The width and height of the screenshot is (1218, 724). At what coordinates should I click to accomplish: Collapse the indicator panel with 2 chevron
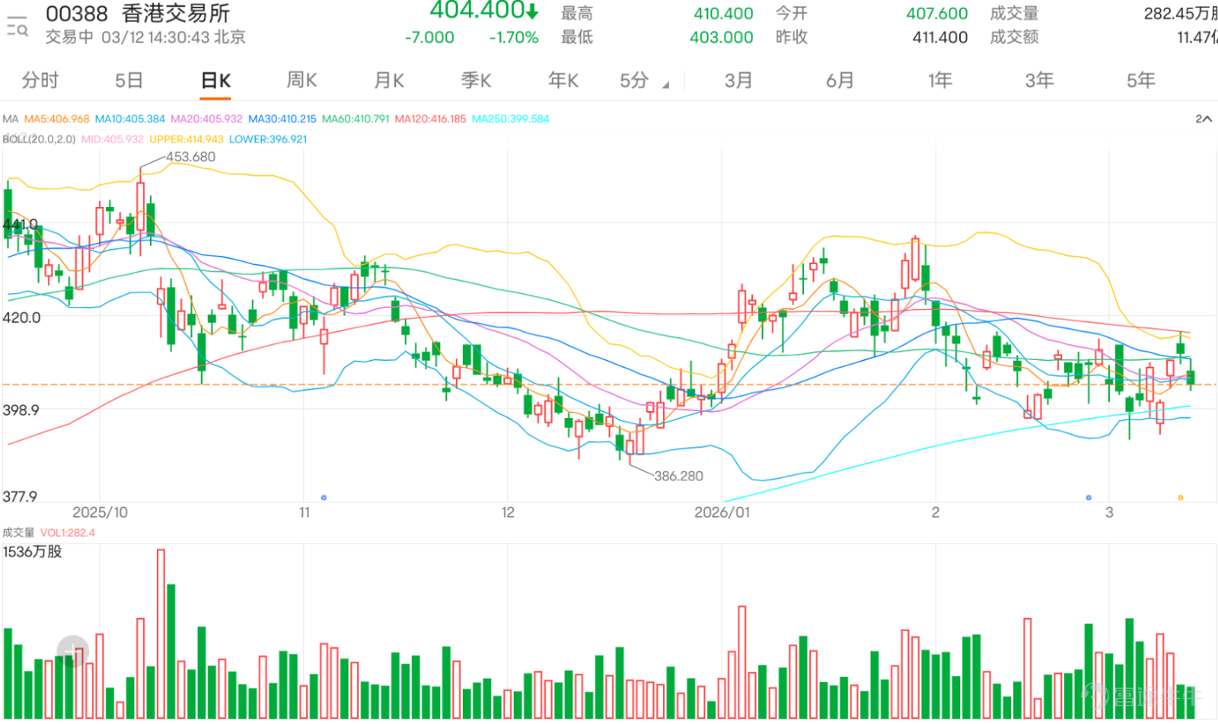[1203, 119]
